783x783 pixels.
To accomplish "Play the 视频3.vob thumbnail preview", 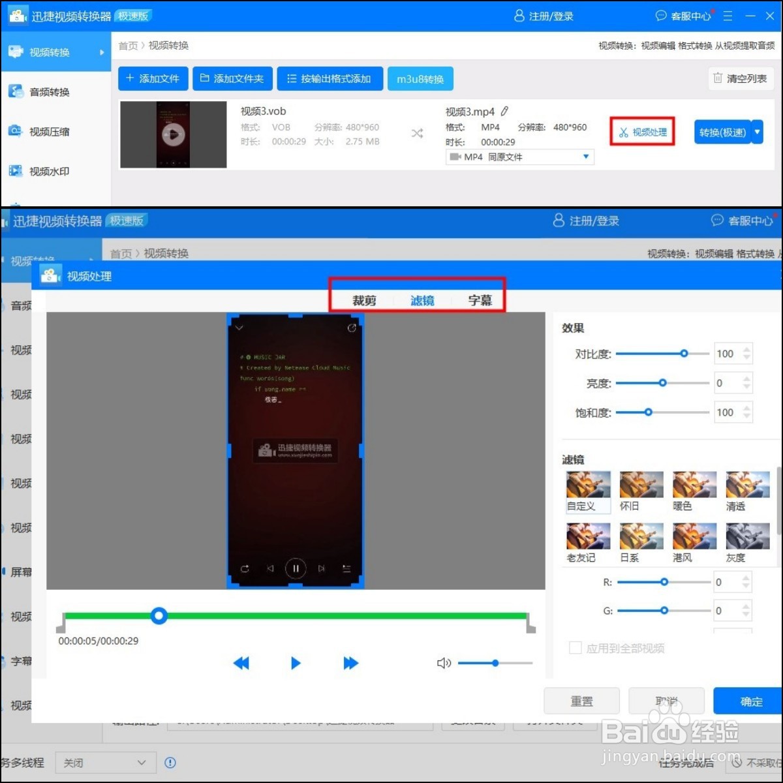I will (x=173, y=135).
